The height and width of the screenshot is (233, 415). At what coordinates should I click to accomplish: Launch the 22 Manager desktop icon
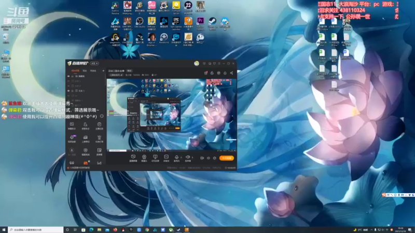click(x=188, y=7)
